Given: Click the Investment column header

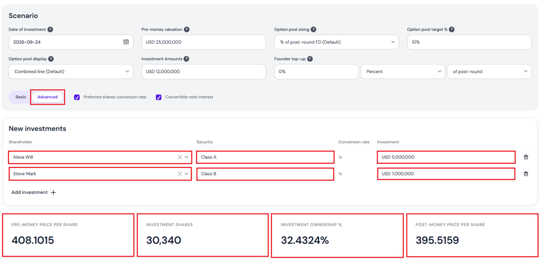Looking at the screenshot, I should click(x=388, y=142).
